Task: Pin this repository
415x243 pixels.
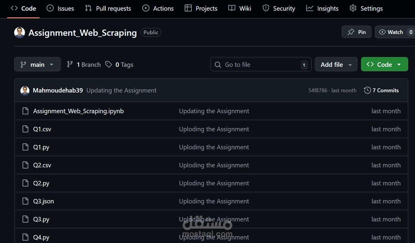Action: point(357,32)
